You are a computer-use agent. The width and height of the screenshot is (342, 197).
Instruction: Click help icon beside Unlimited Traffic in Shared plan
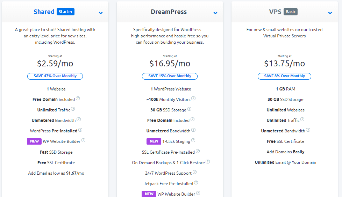click(73, 109)
